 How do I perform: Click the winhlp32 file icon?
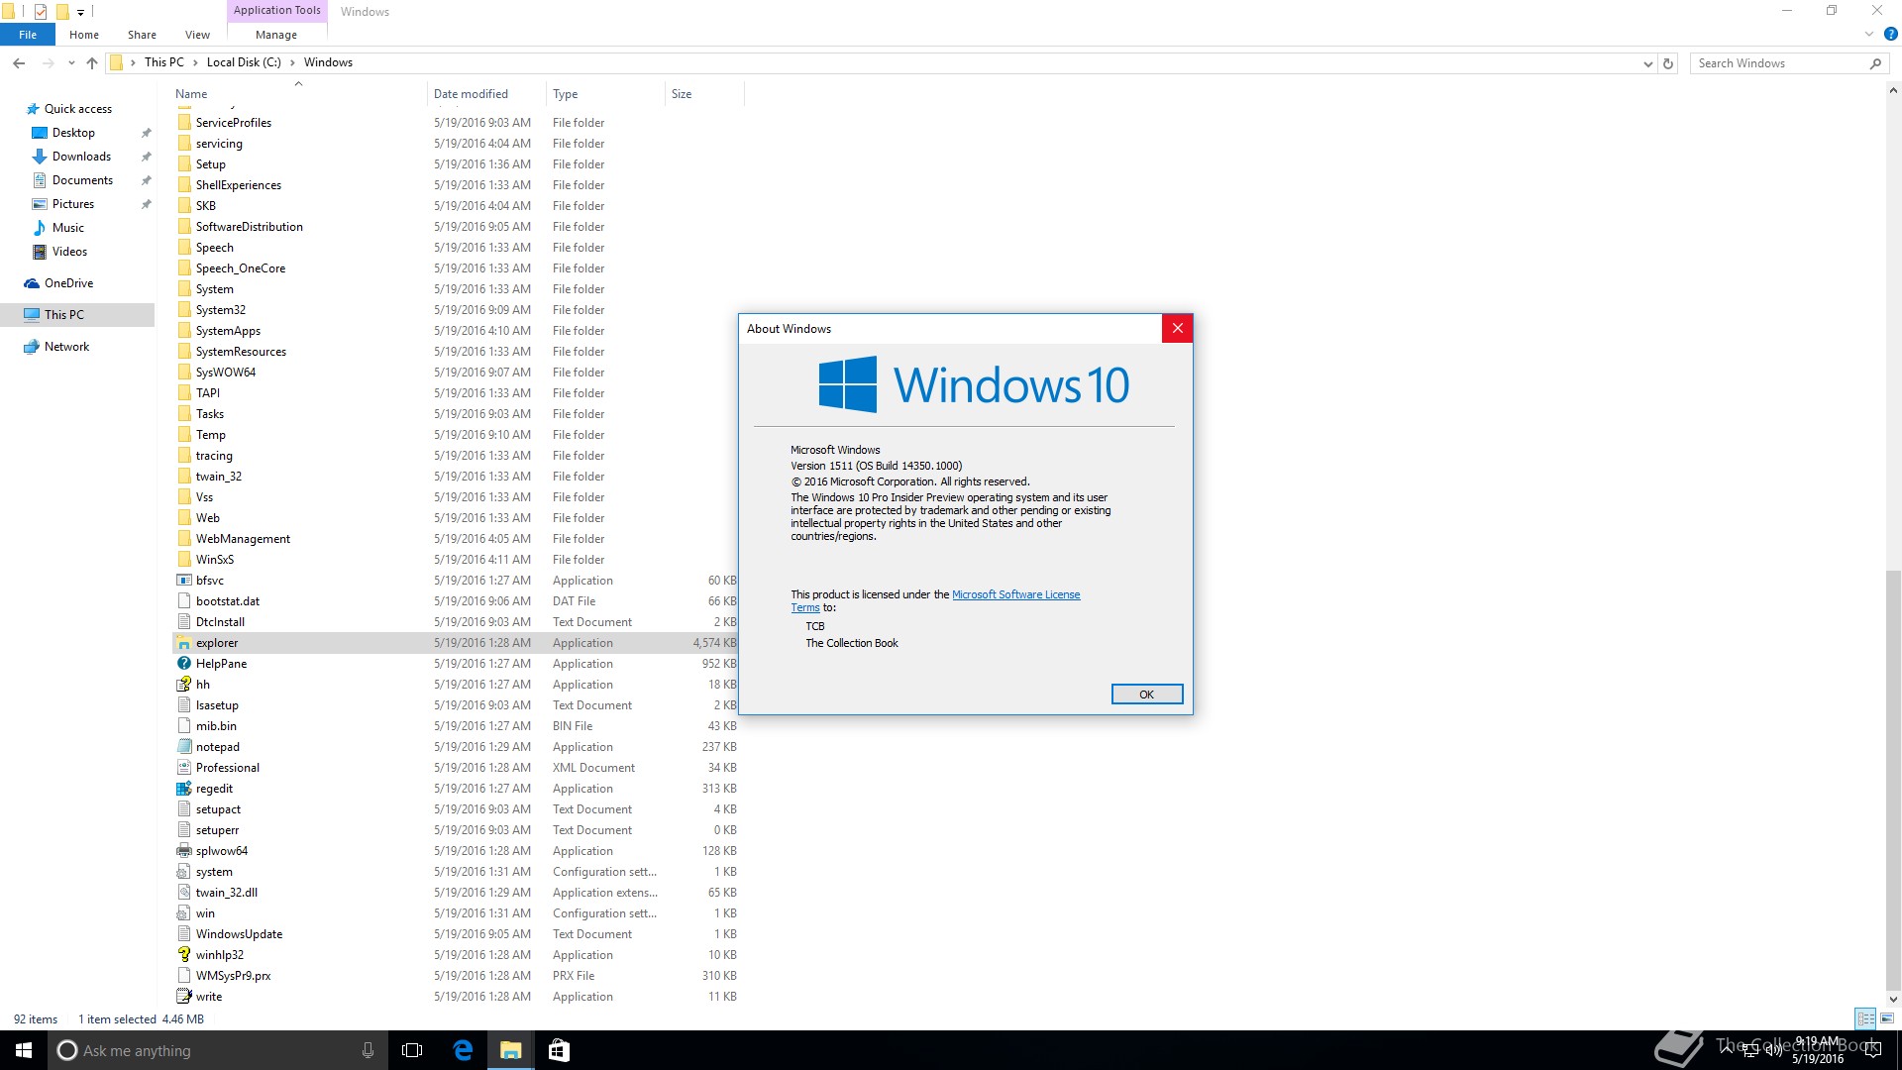coord(183,955)
